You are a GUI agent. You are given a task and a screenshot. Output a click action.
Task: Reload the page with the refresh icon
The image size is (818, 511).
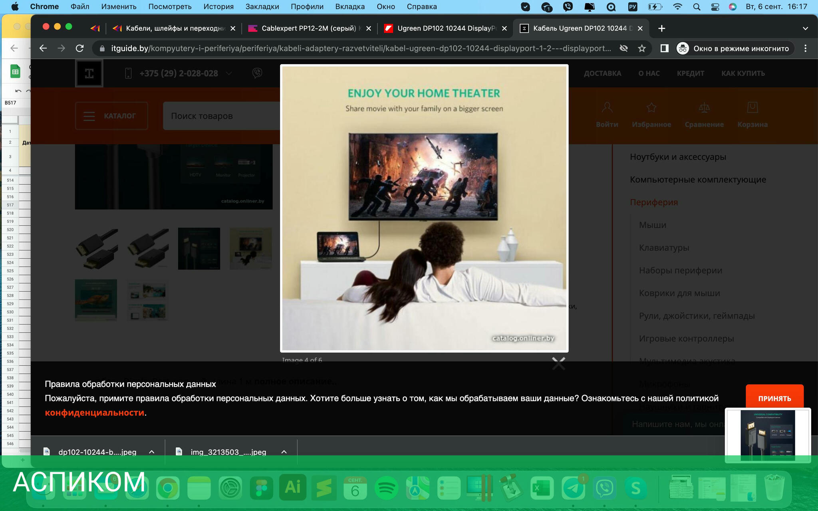click(80, 48)
